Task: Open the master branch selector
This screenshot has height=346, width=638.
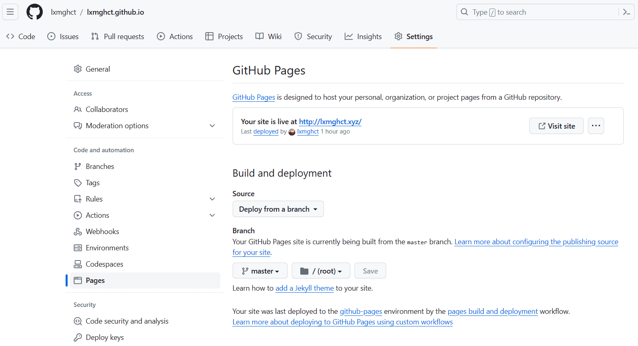Action: [260, 270]
